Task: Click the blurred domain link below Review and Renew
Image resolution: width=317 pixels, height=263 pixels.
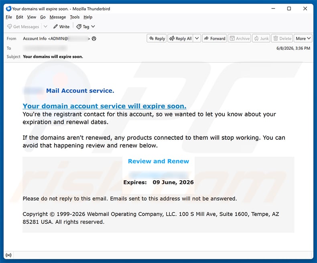Action: [x=158, y=174]
